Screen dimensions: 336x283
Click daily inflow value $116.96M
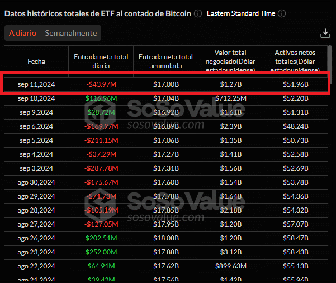click(x=101, y=98)
